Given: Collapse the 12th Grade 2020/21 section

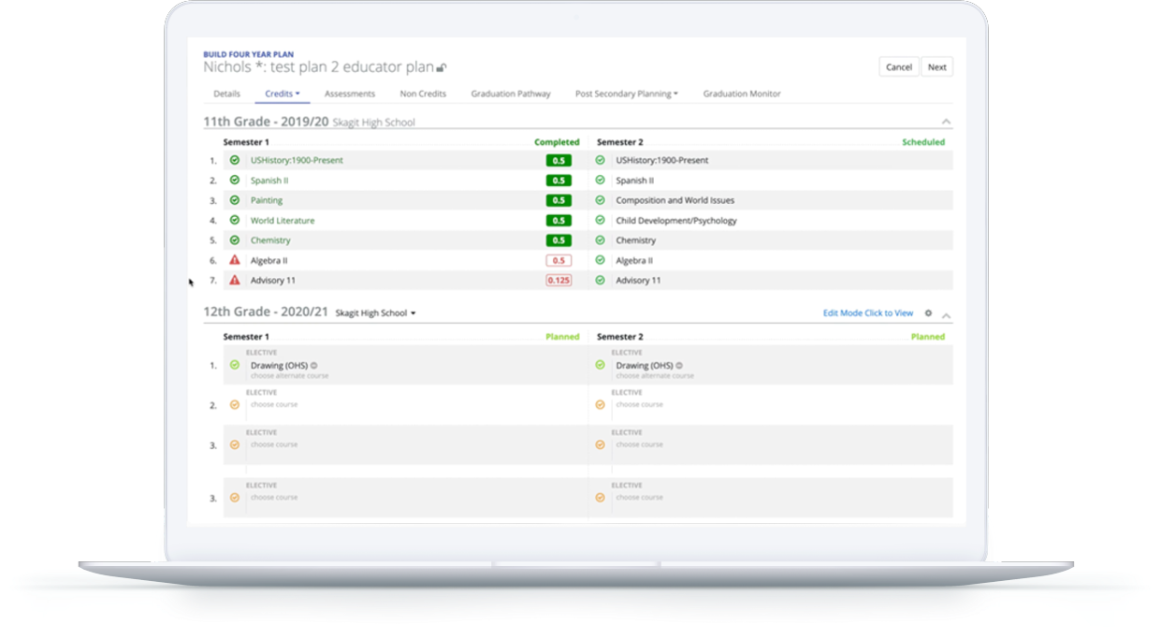Looking at the screenshot, I should 946,313.
